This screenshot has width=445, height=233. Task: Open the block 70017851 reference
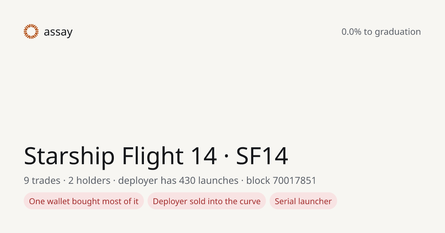click(281, 180)
